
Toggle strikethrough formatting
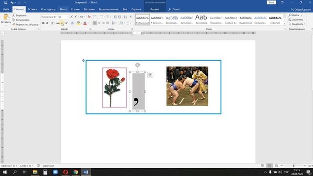point(58,23)
